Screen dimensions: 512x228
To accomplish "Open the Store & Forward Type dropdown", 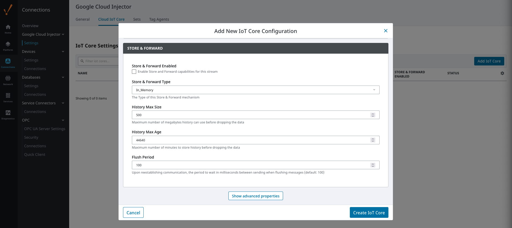I will tap(255, 90).
